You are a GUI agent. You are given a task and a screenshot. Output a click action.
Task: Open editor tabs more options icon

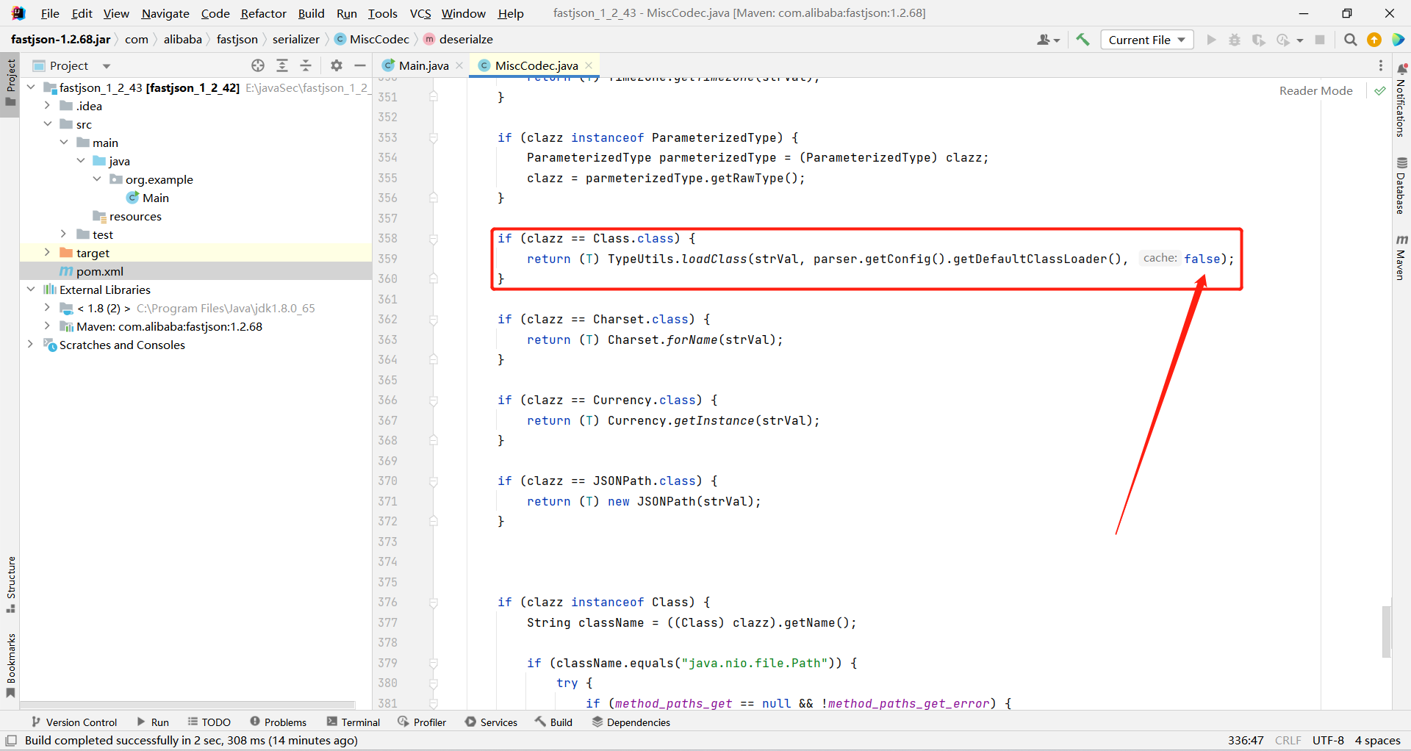(x=1381, y=65)
